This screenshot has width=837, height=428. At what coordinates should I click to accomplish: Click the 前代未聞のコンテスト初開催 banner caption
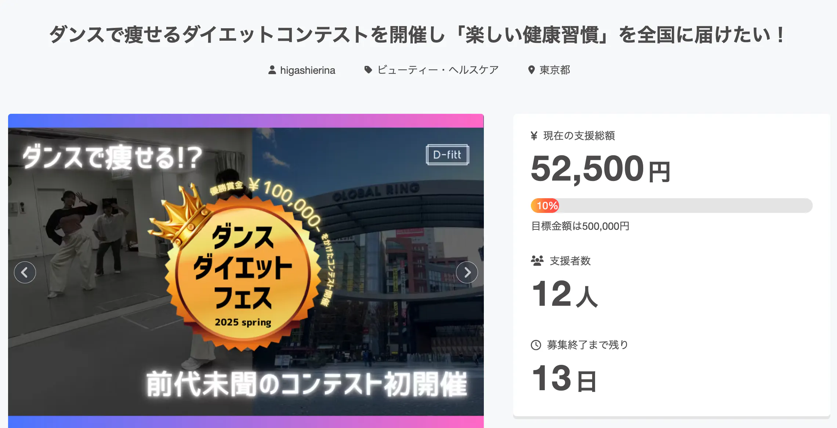[307, 384]
